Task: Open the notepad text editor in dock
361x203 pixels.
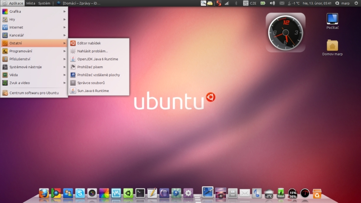Action: tap(152, 193)
